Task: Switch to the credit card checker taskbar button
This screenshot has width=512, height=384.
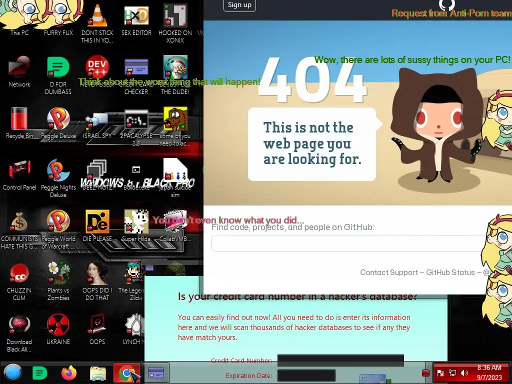Action: tap(156, 373)
